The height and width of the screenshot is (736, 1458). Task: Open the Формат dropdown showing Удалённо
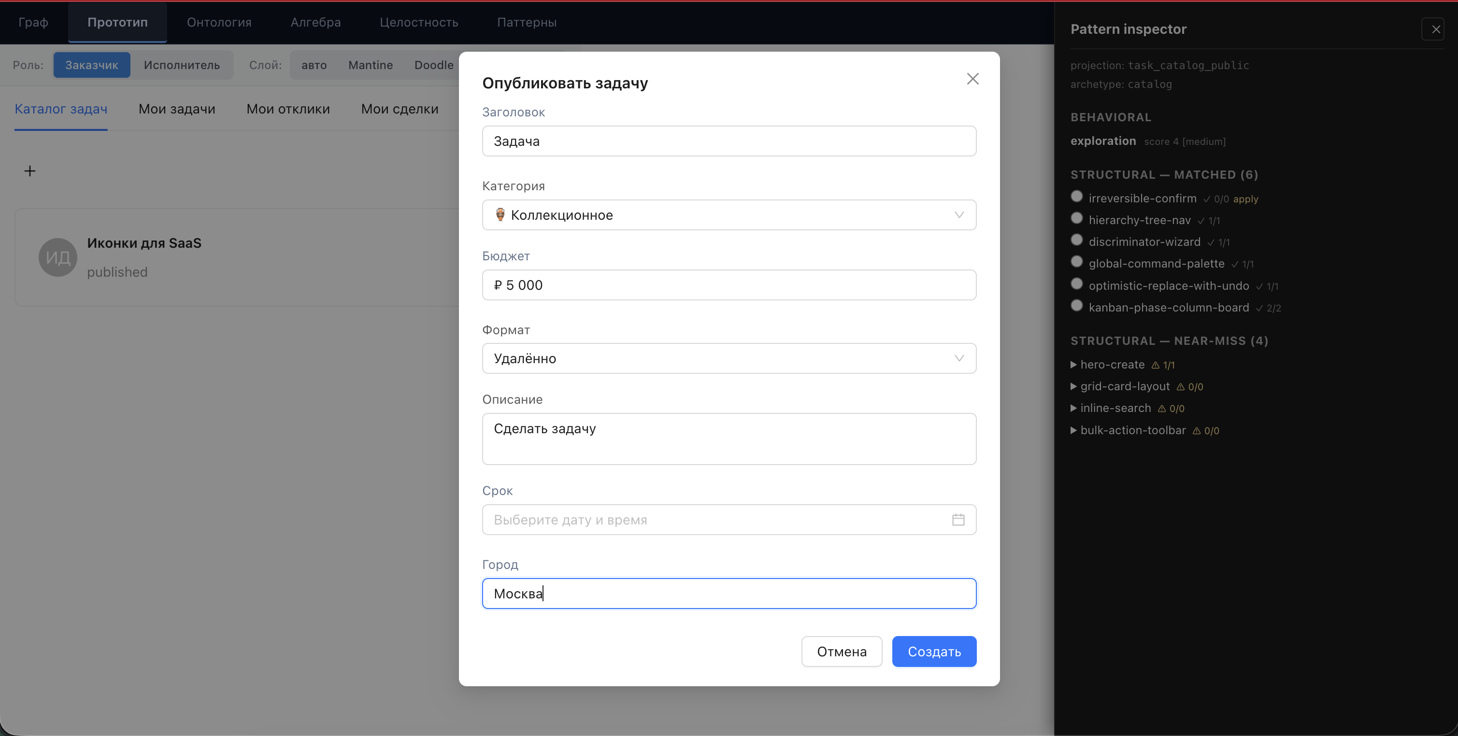coord(729,358)
